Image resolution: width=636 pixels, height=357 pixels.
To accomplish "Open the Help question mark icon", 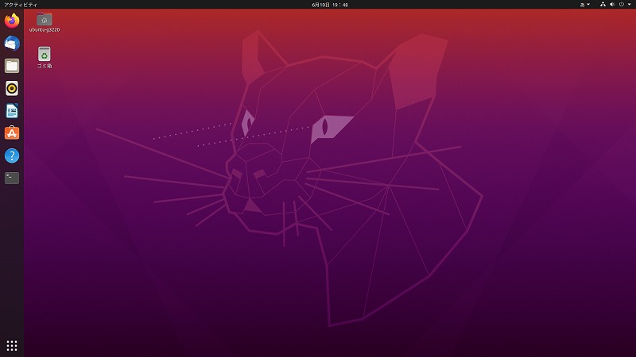I will pyautogui.click(x=12, y=155).
